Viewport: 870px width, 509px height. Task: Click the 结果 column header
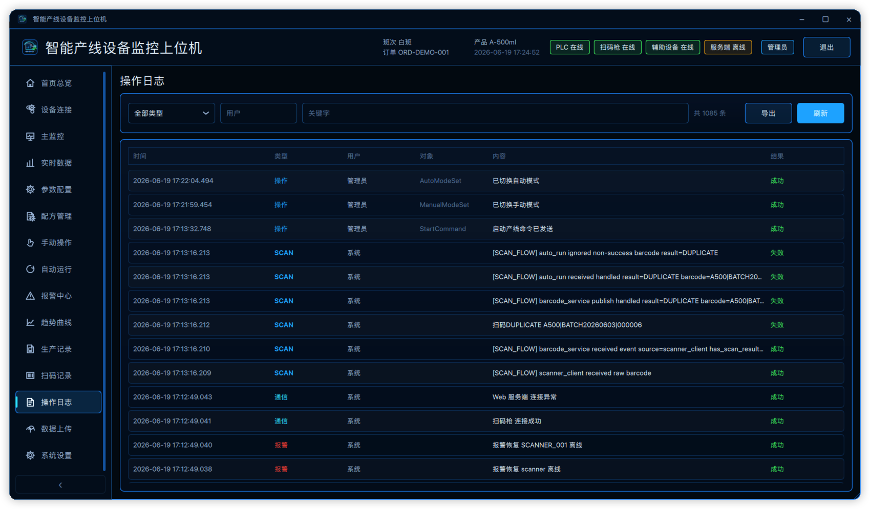tap(777, 156)
